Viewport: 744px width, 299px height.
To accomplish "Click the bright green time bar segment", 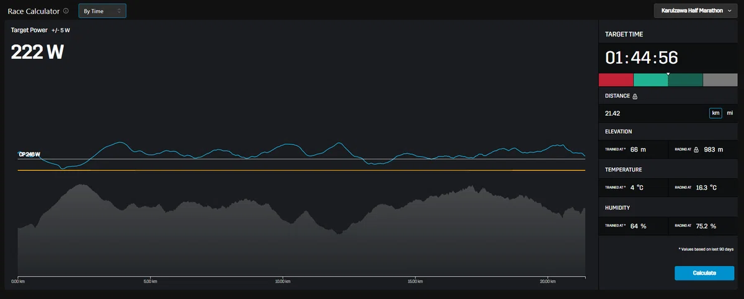I will pos(650,80).
